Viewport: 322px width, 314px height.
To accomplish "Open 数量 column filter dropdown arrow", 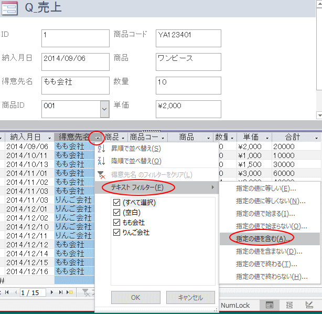I will tap(232, 138).
